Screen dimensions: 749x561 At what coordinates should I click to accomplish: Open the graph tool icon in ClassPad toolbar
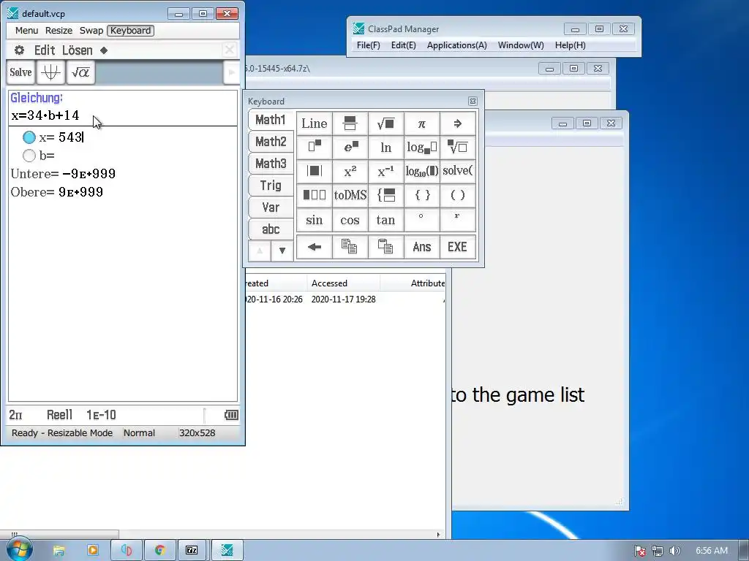point(50,72)
